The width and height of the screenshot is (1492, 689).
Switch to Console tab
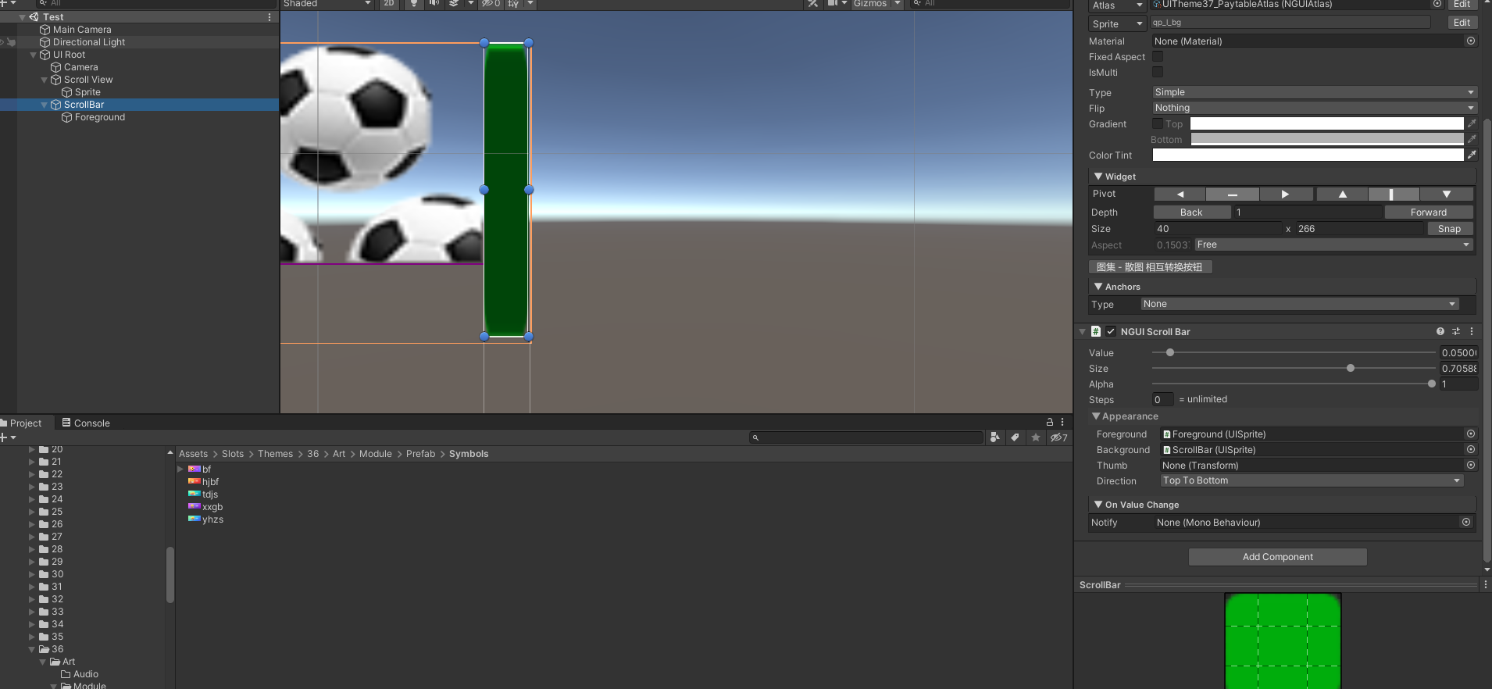(86, 423)
